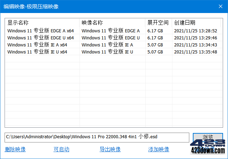
Task: Click the 浏览 browse button
Action: point(208,137)
